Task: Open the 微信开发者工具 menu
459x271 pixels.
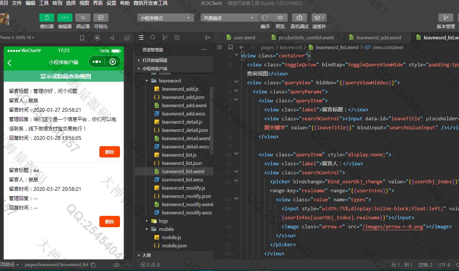Action: click(151, 3)
